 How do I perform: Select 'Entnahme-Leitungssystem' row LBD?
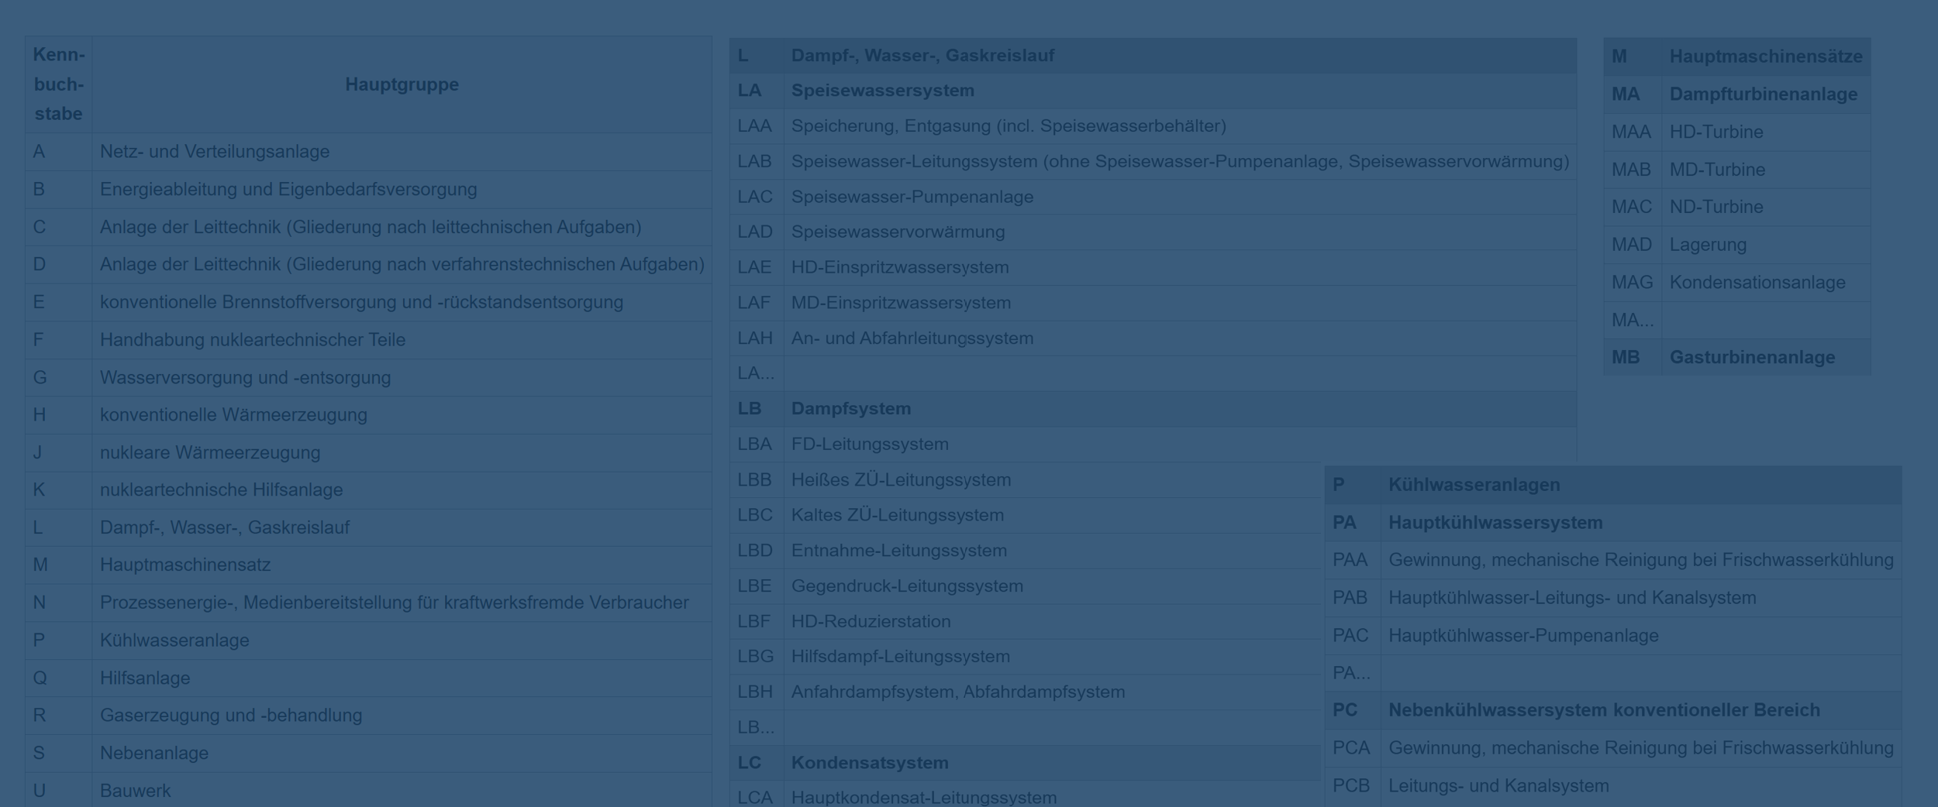pos(898,551)
